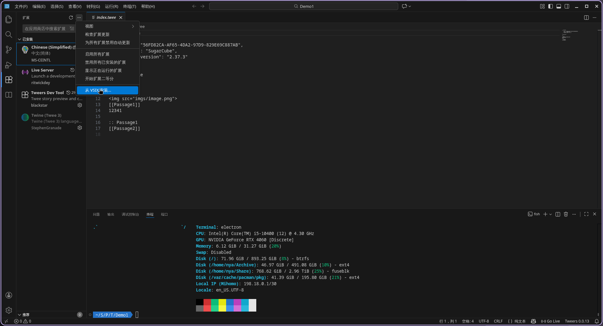Open Run and Debug view
The image size is (603, 326).
coord(9,65)
